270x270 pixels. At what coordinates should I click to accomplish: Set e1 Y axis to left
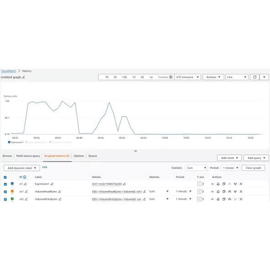tap(199, 184)
